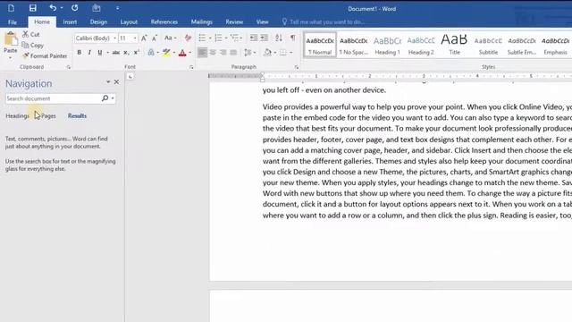
Task: Click the Search document field
Action: tap(53, 98)
